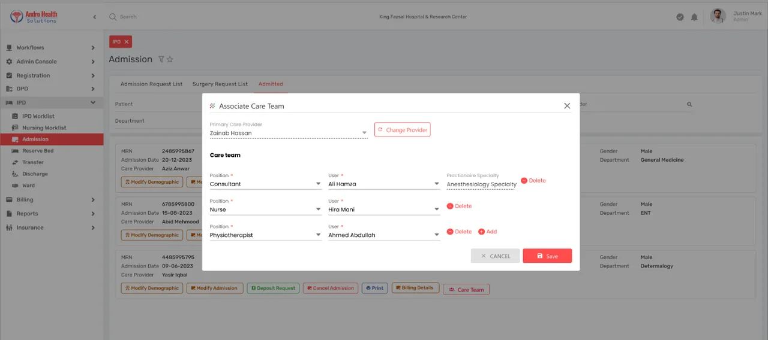Expand Insurance sidebar menu
The height and width of the screenshot is (340, 768).
(52, 227)
